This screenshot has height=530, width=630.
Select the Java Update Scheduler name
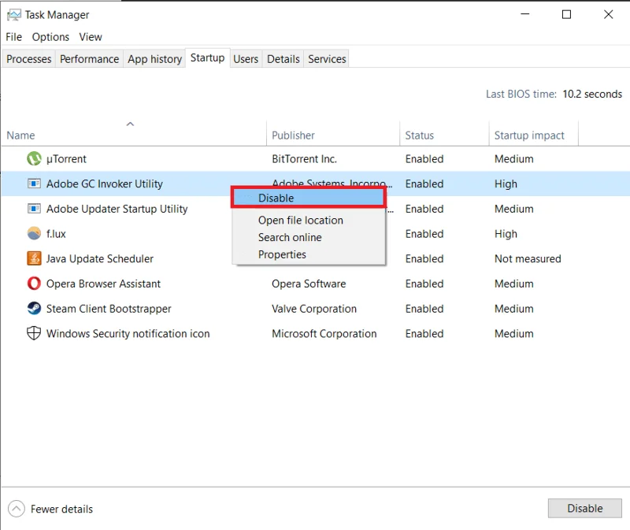tap(100, 259)
